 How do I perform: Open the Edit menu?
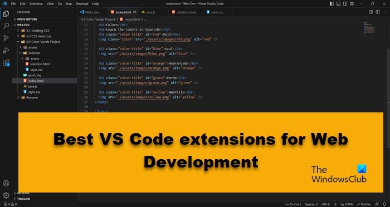[x=23, y=4]
